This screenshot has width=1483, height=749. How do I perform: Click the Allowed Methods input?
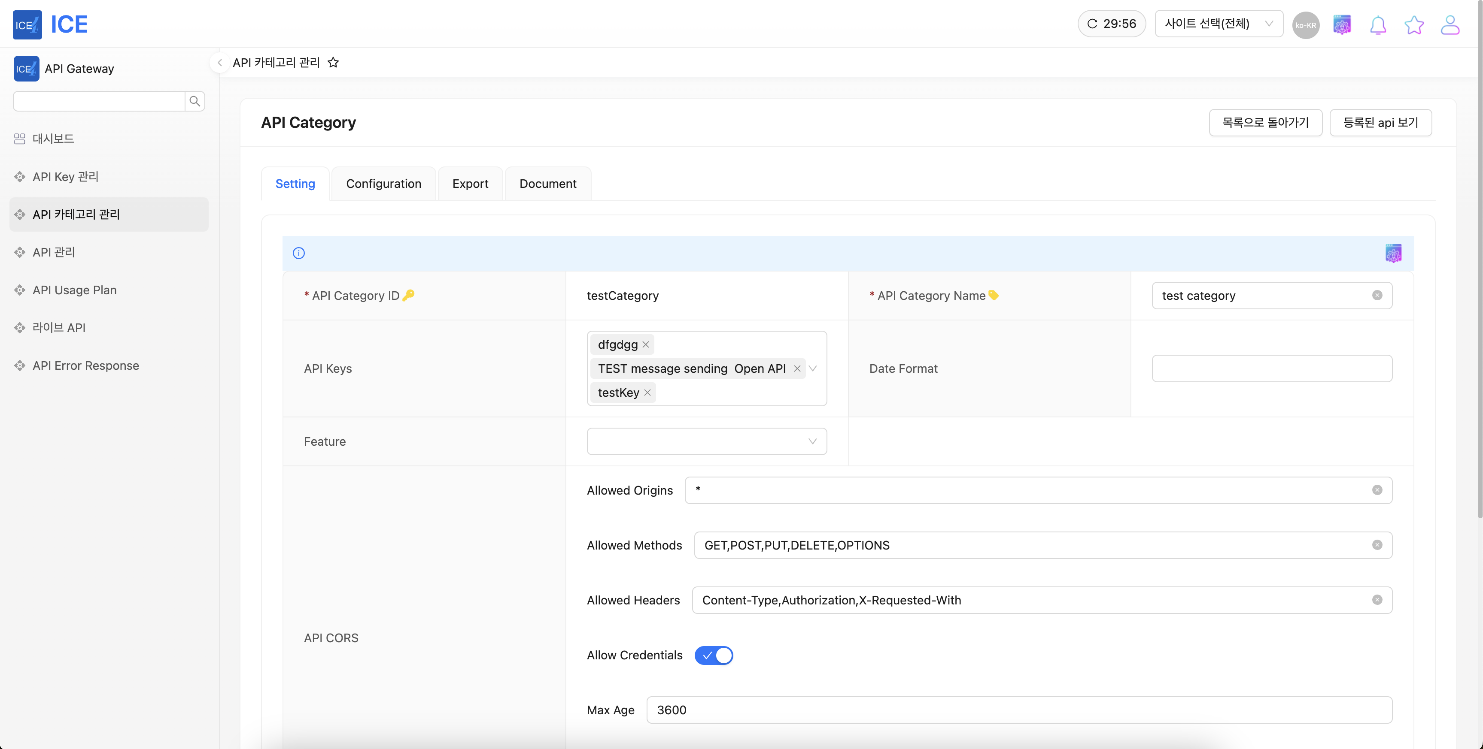pyautogui.click(x=1042, y=545)
